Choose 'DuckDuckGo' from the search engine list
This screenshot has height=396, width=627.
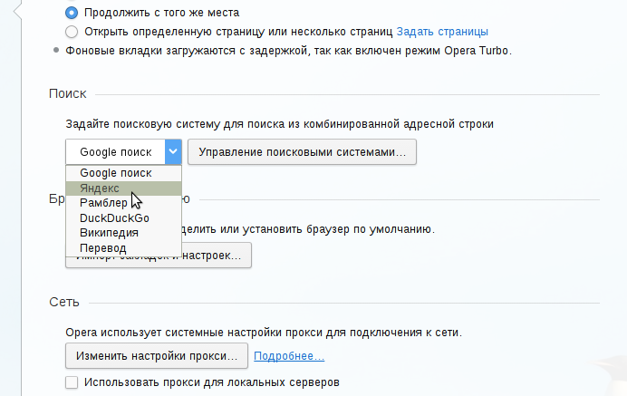(x=123, y=218)
